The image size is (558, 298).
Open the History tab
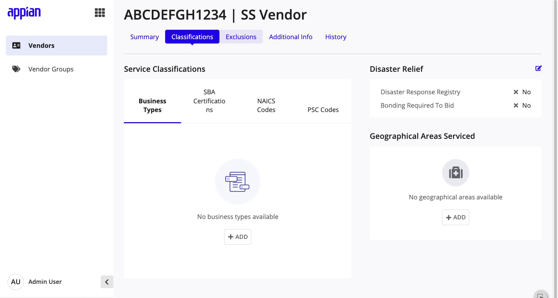click(336, 37)
